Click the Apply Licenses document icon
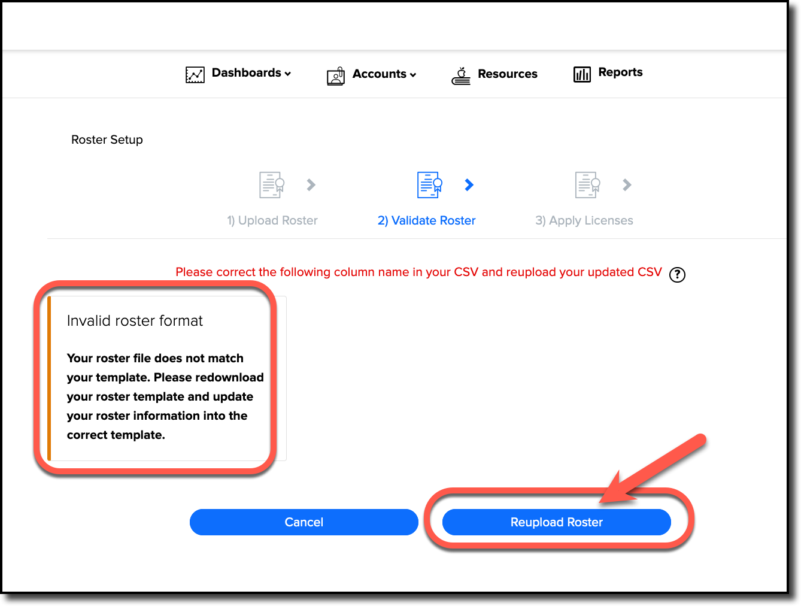 [587, 184]
